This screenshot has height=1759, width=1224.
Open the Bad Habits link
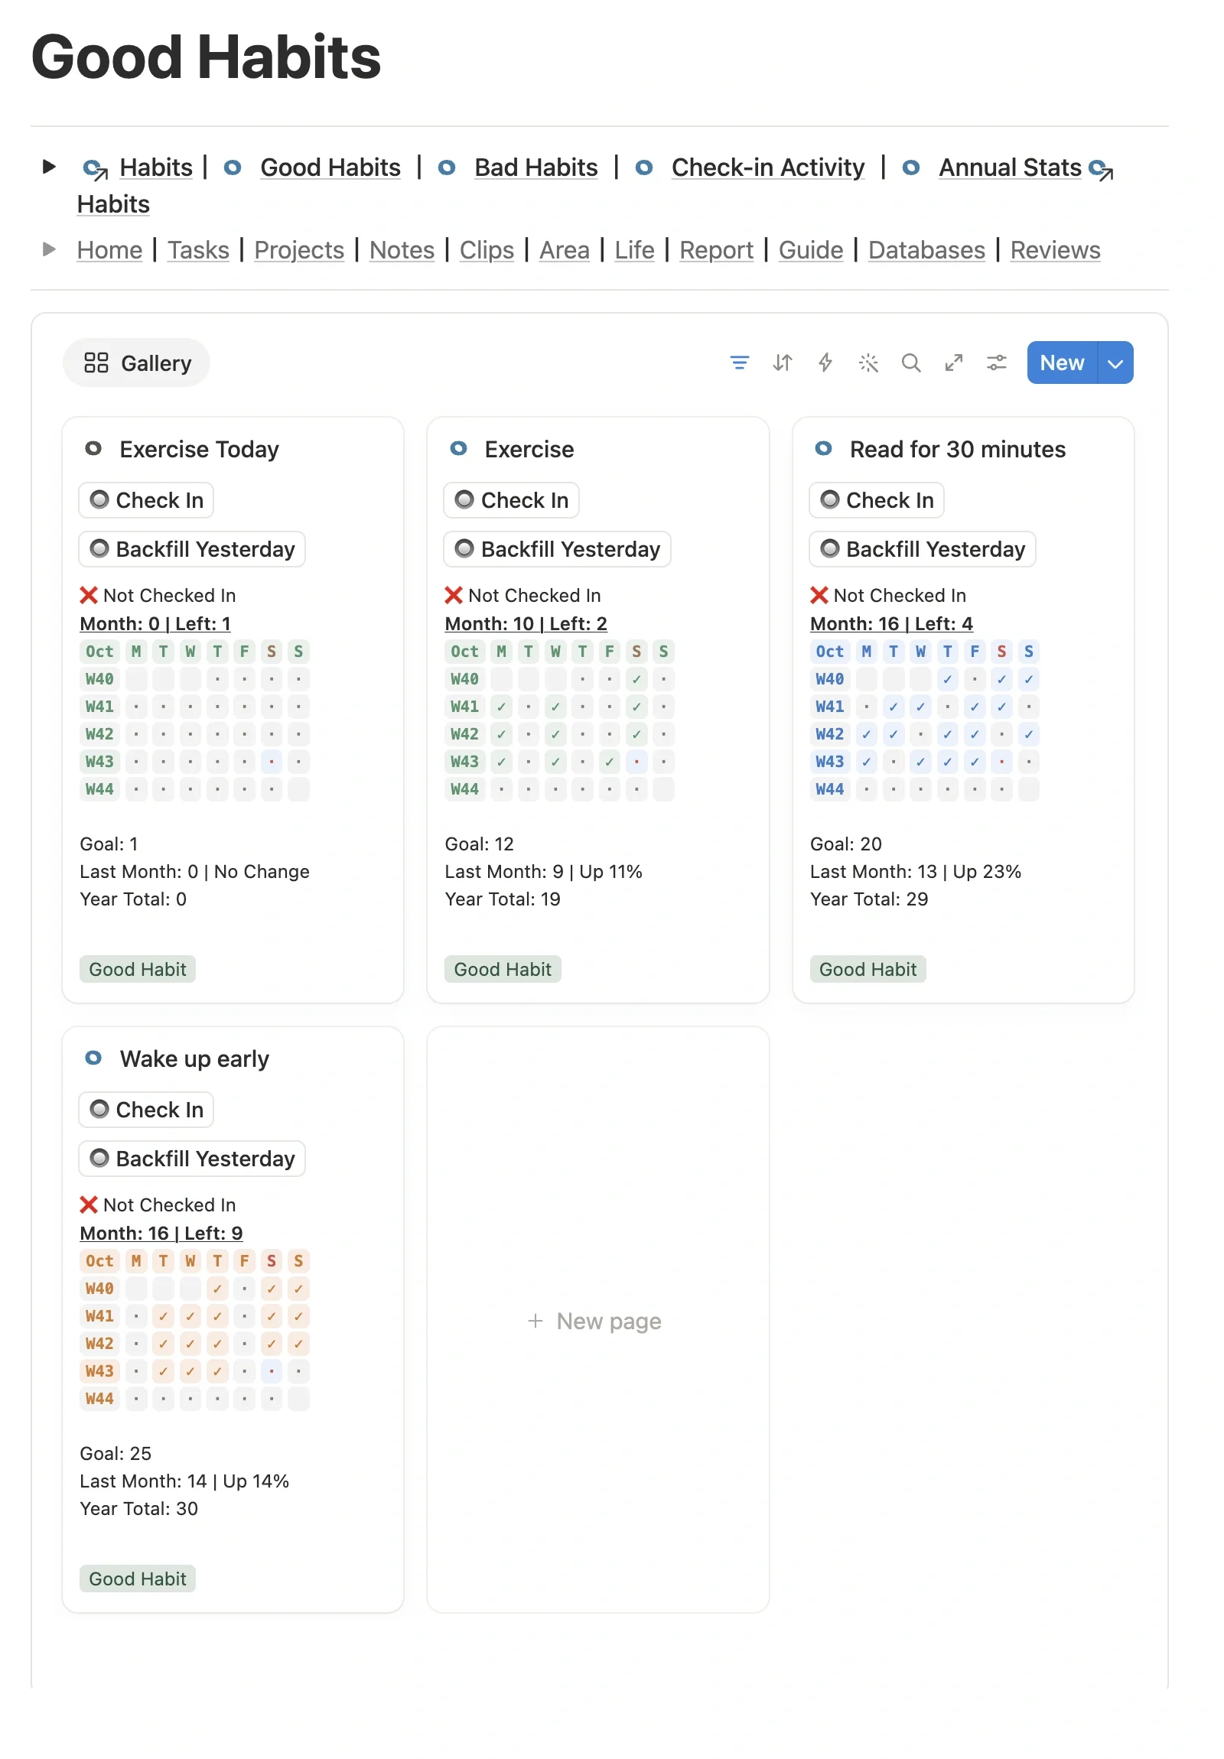pos(535,167)
